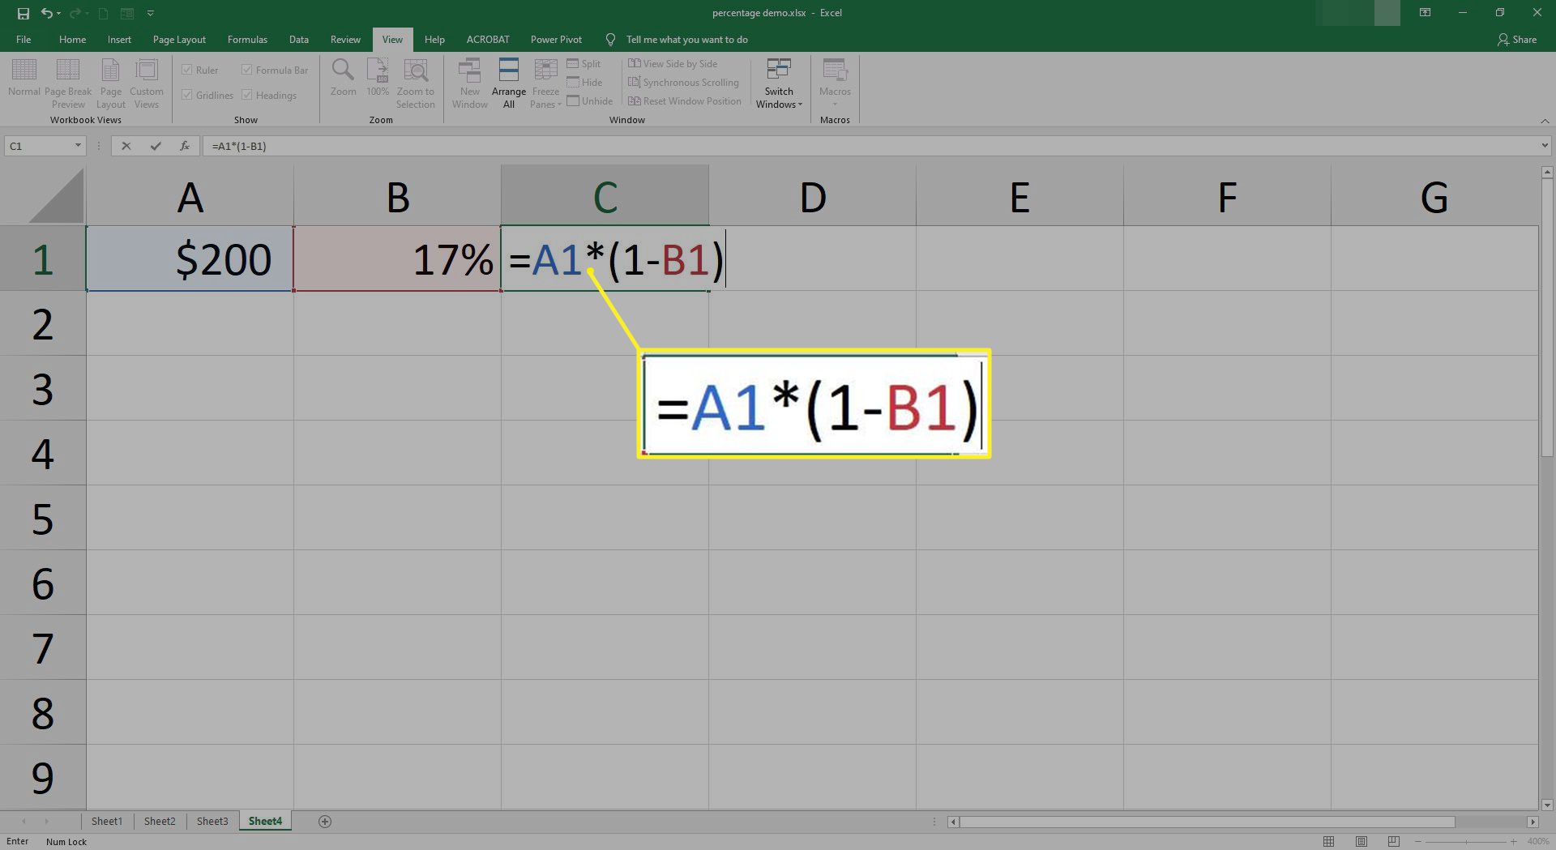The image size is (1556, 850).
Task: Click the Enter formula checkmark icon
Action: click(156, 146)
